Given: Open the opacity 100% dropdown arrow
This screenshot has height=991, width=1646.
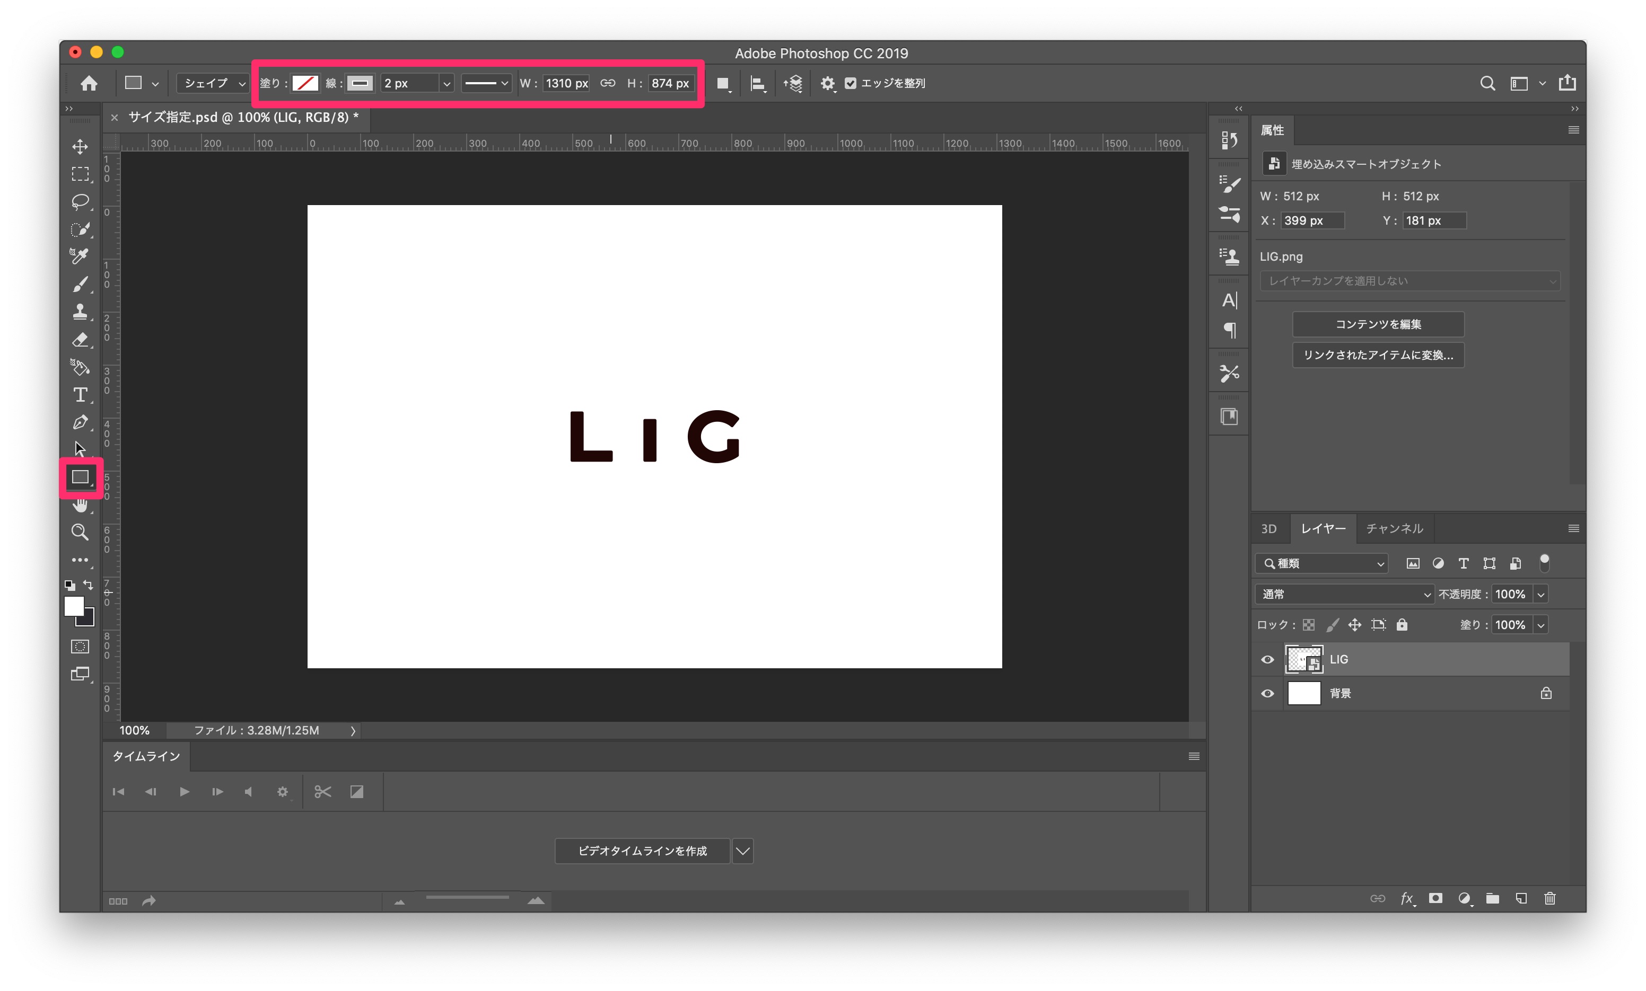Looking at the screenshot, I should point(1541,594).
